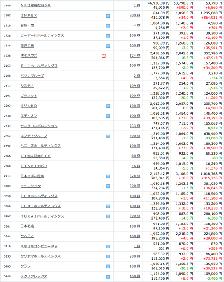Click the red icon next to 積水ハウス
The image size is (224, 282).
pos(104,56)
